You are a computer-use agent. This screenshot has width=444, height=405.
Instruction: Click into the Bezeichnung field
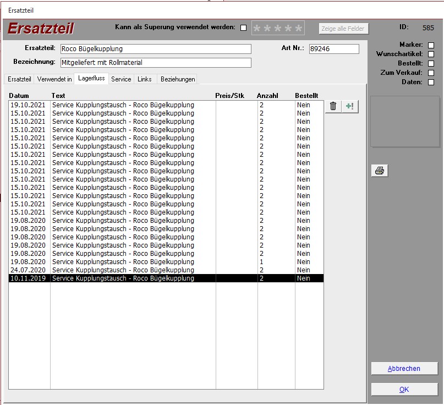pyautogui.click(x=156, y=63)
